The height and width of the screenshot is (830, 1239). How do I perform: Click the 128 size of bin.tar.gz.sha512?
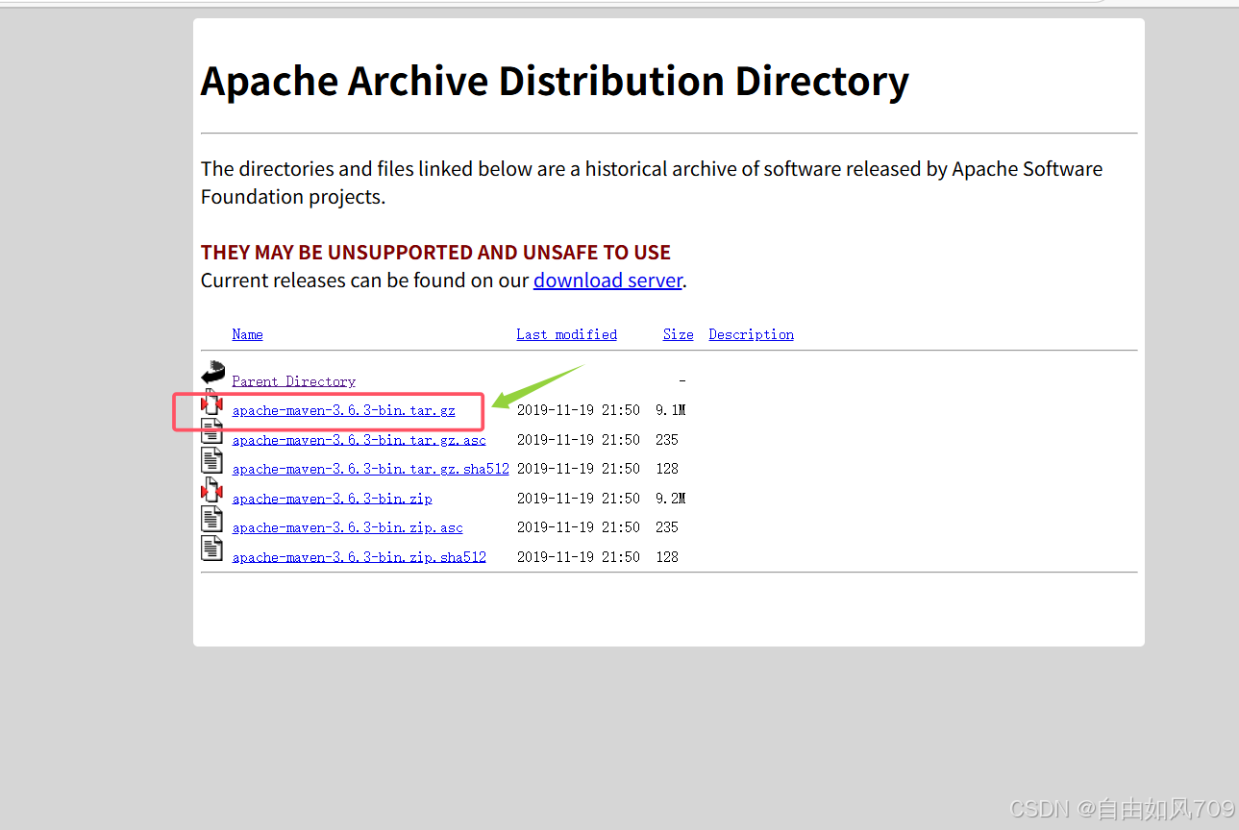(667, 469)
